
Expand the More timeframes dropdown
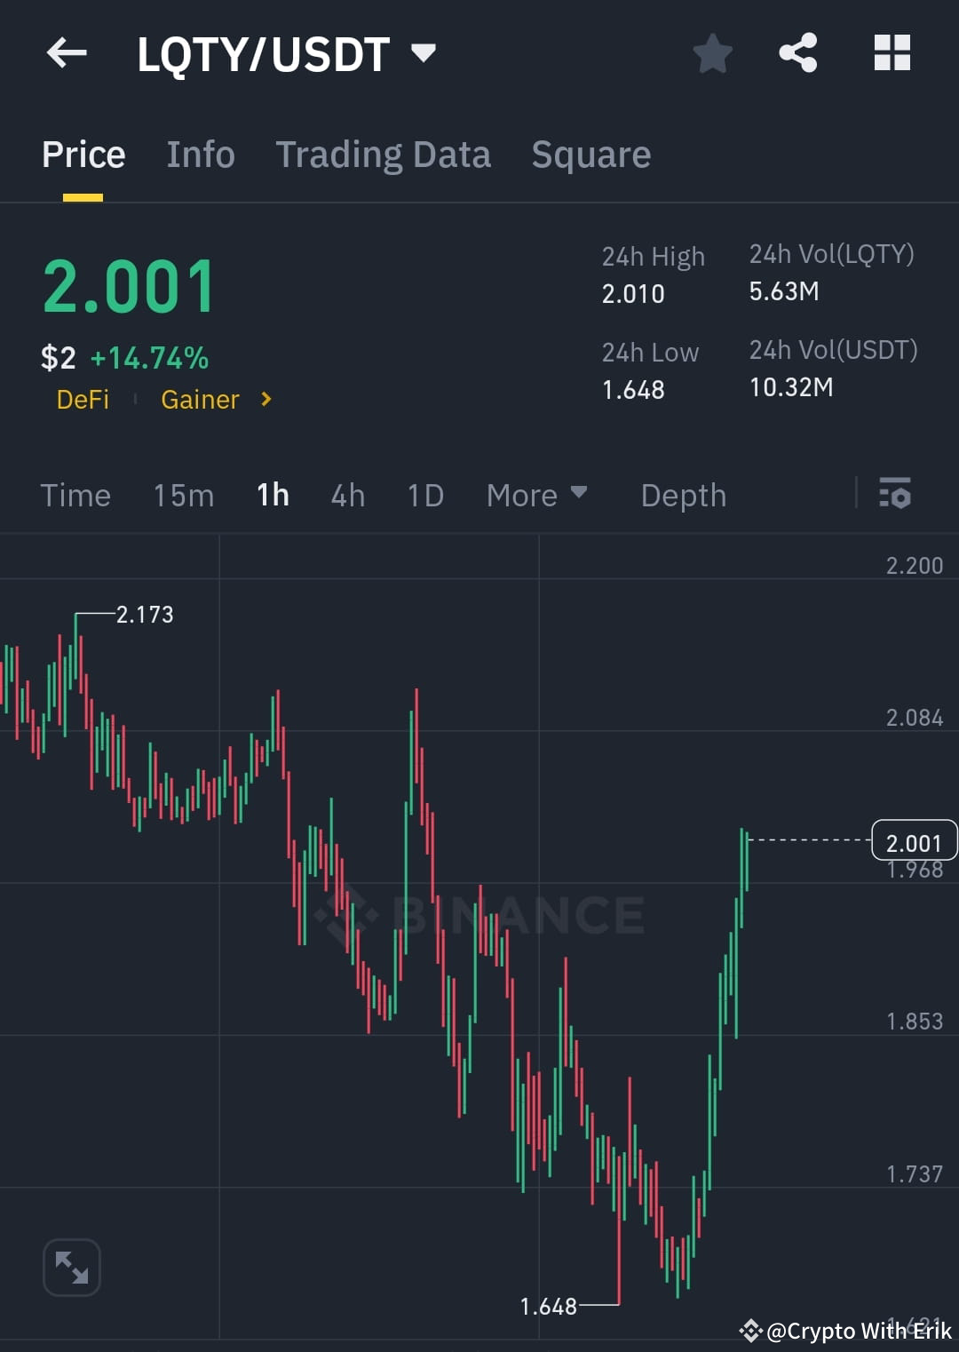point(536,495)
